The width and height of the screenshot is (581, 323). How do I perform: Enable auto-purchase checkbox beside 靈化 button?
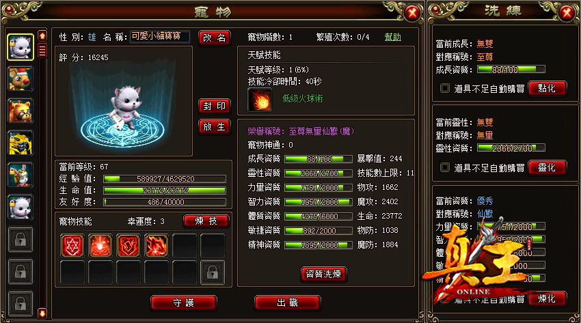click(445, 167)
